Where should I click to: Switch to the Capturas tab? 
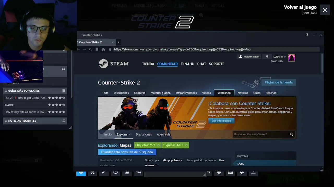(x=140, y=93)
